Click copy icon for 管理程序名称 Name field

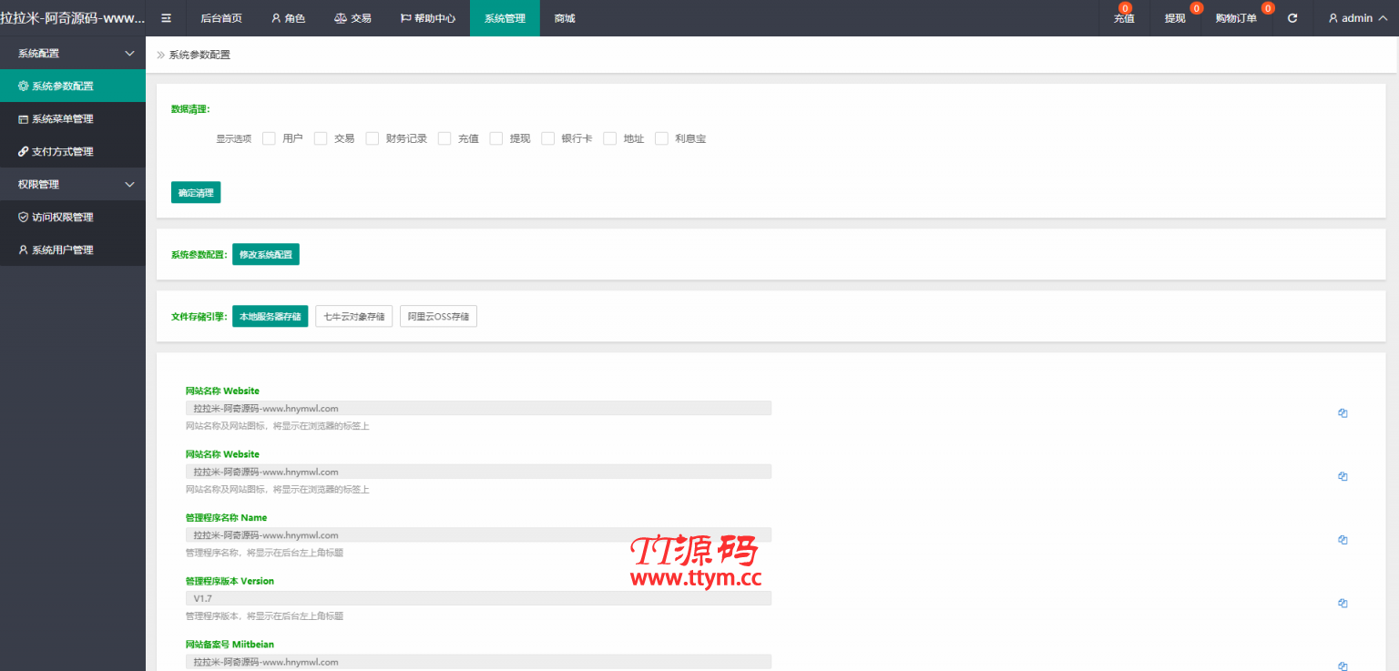(1343, 540)
